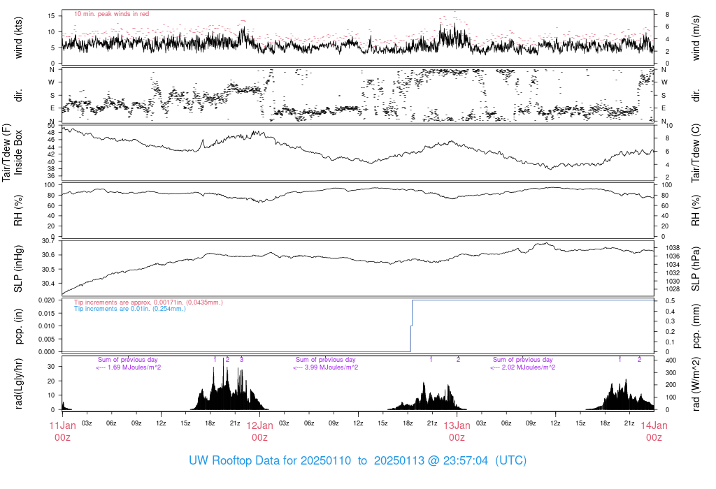
Task: Select the "1038" hPa tick label
Action: point(673,248)
